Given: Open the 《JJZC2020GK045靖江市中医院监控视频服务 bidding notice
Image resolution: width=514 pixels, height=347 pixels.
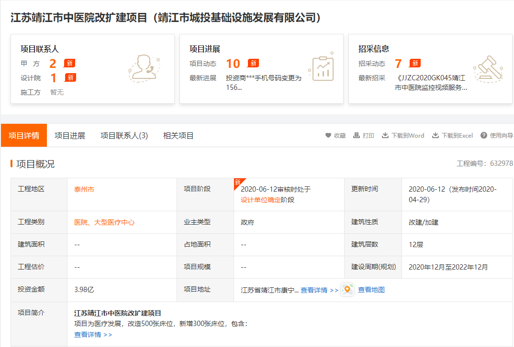Looking at the screenshot, I should [x=431, y=83].
